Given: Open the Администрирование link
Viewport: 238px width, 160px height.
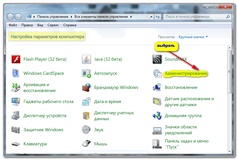Looking at the screenshot, I should click(186, 73).
